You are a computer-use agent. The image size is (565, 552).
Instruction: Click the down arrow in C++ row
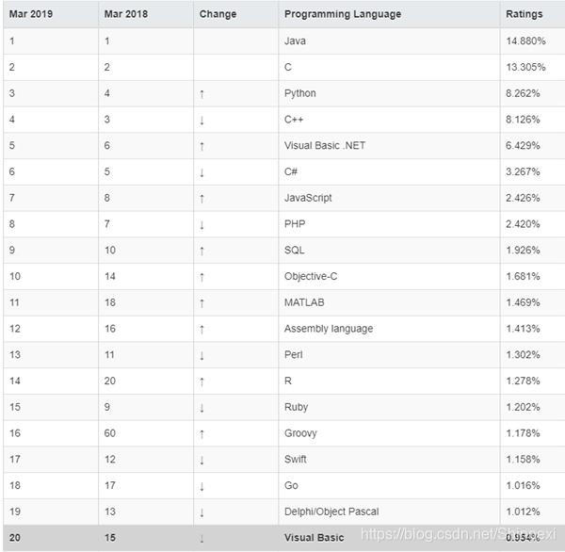click(202, 120)
